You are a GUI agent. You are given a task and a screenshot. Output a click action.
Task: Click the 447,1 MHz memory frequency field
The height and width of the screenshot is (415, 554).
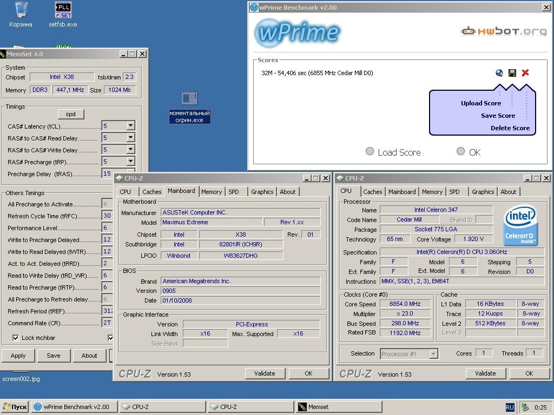(70, 90)
